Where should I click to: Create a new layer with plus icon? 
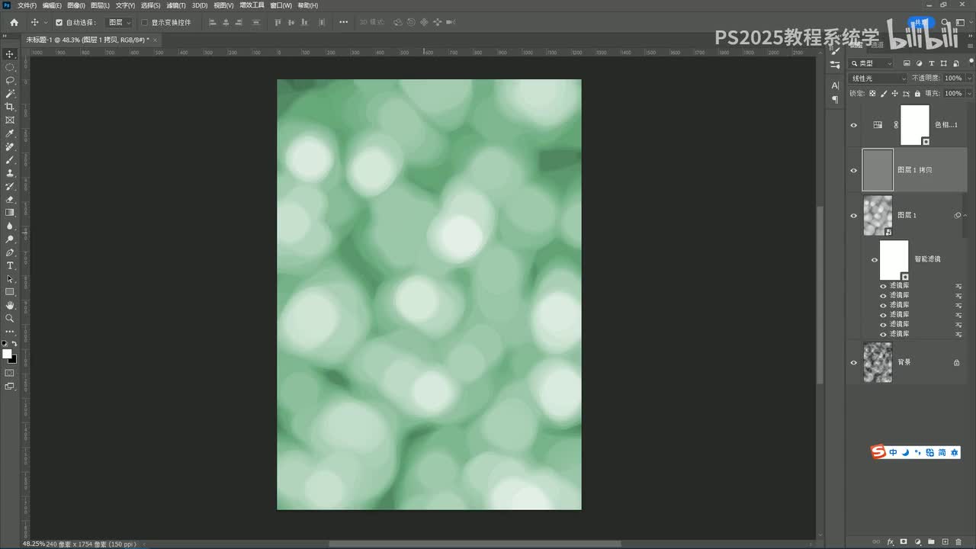945,542
